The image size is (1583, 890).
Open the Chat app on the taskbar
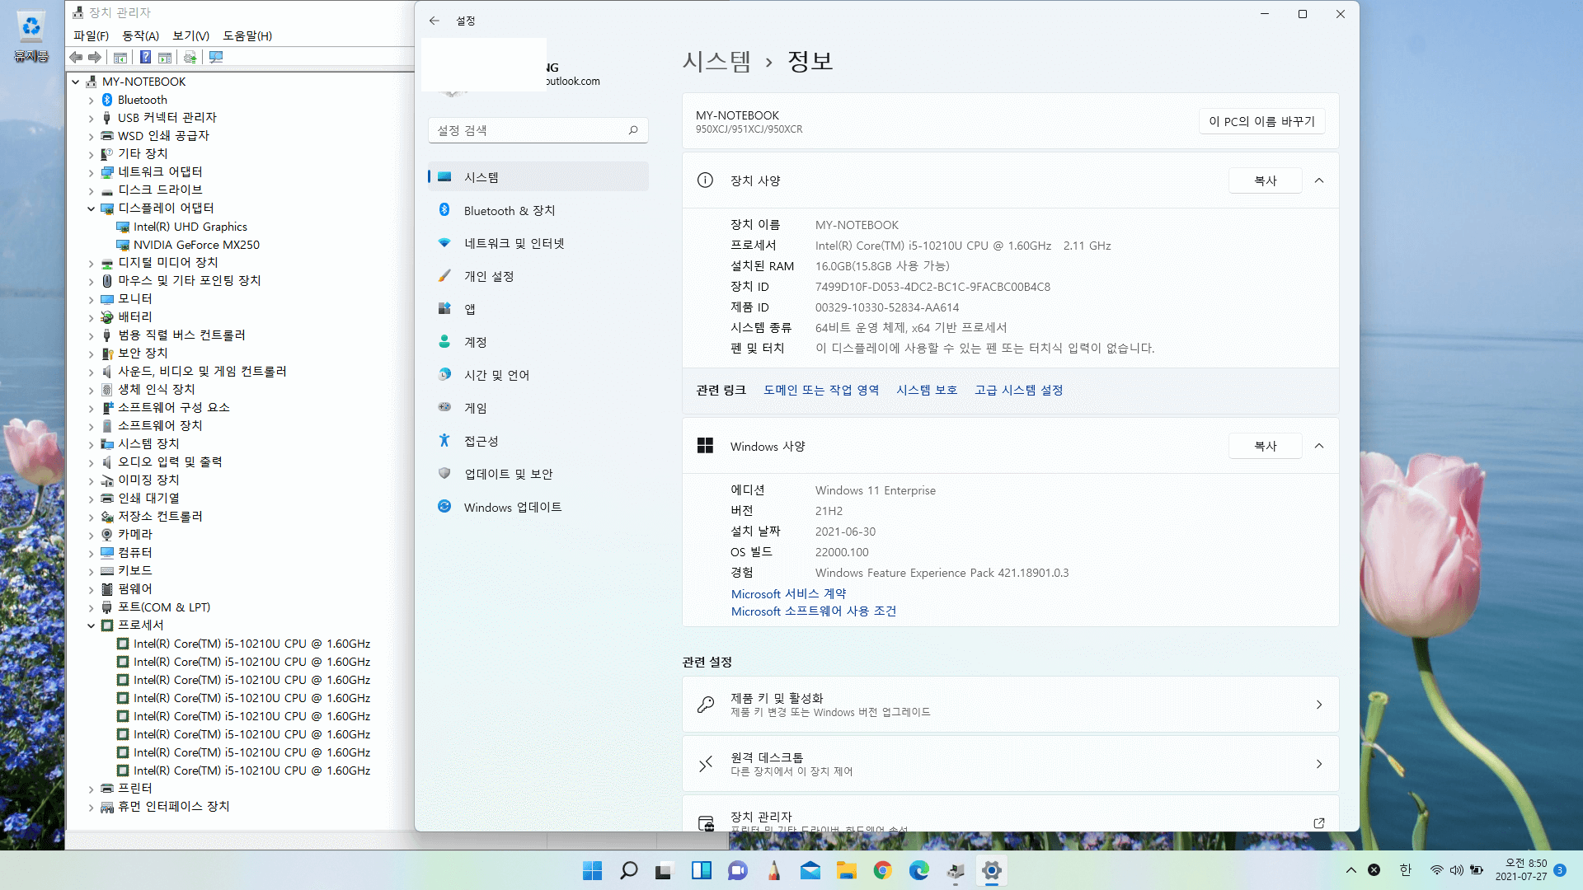[x=737, y=870]
